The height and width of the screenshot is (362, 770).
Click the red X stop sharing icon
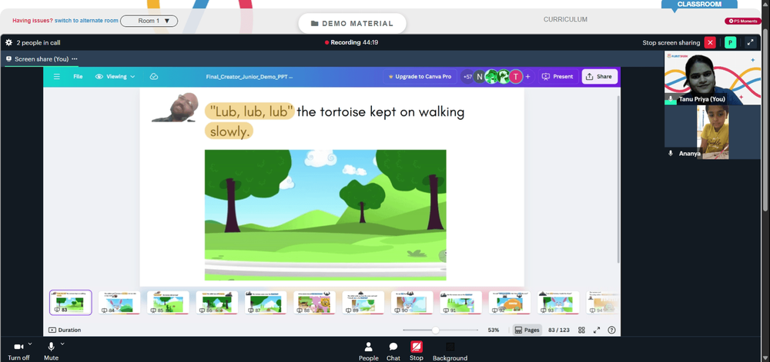tap(710, 42)
